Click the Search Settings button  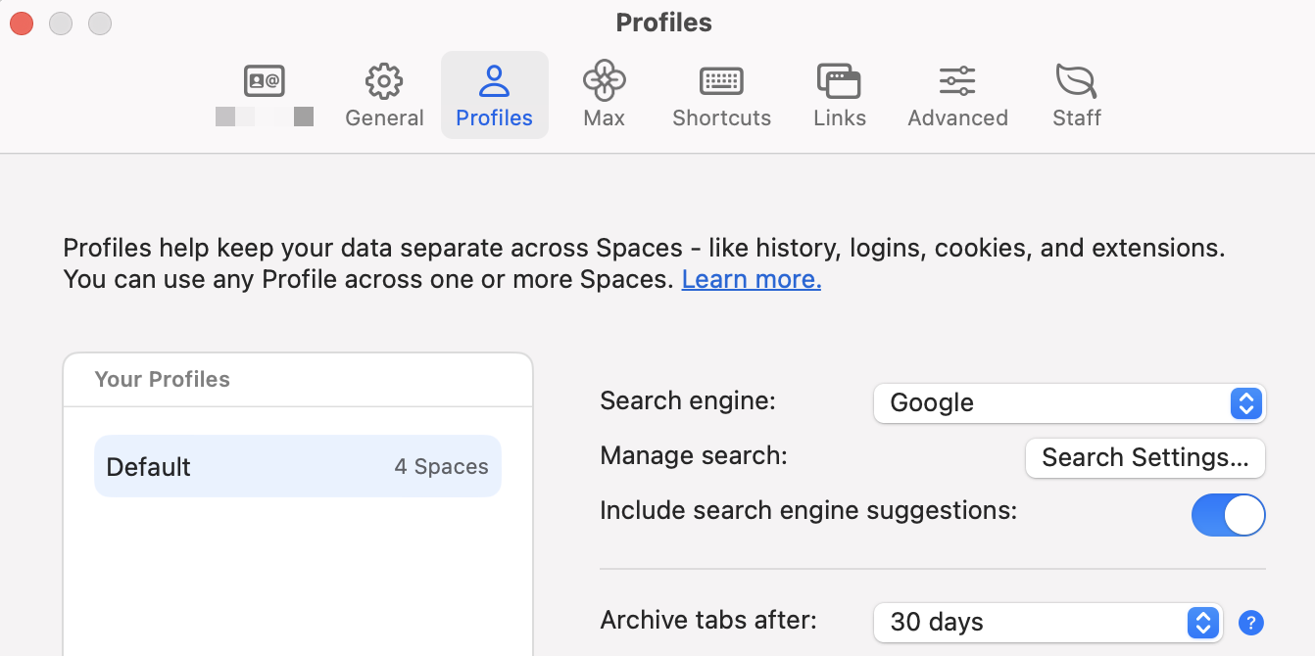point(1145,457)
